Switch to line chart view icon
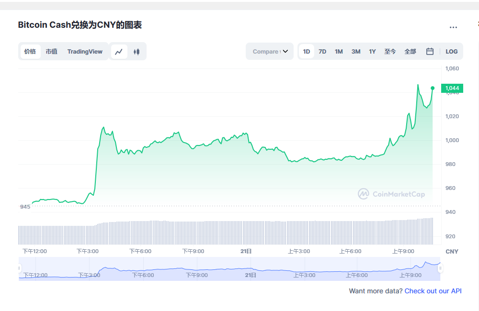 [x=119, y=52]
